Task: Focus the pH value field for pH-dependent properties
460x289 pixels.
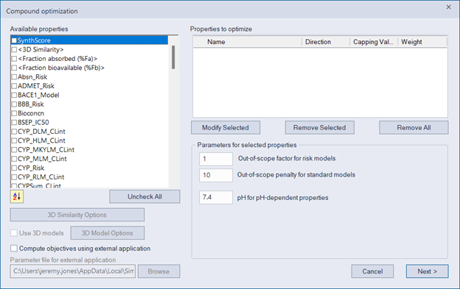Action: coord(216,197)
